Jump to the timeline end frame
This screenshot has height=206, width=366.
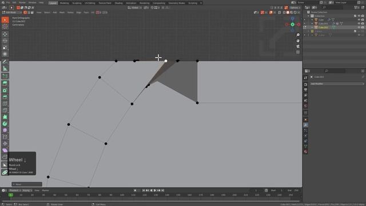click(163, 191)
